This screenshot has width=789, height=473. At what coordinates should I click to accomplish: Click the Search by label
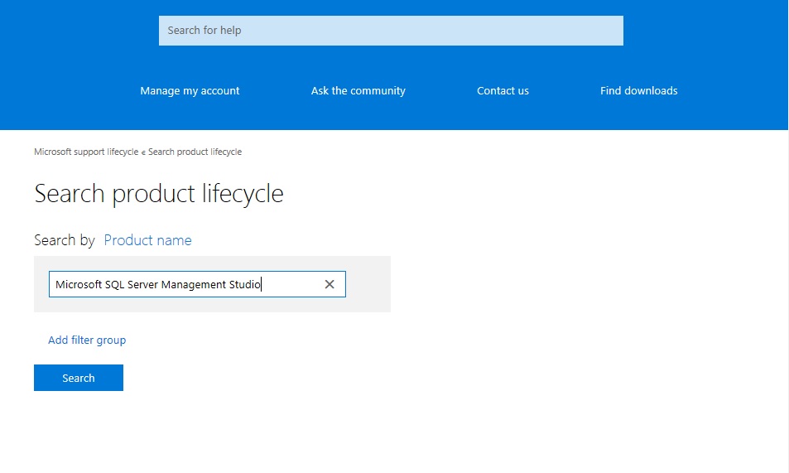(65, 240)
